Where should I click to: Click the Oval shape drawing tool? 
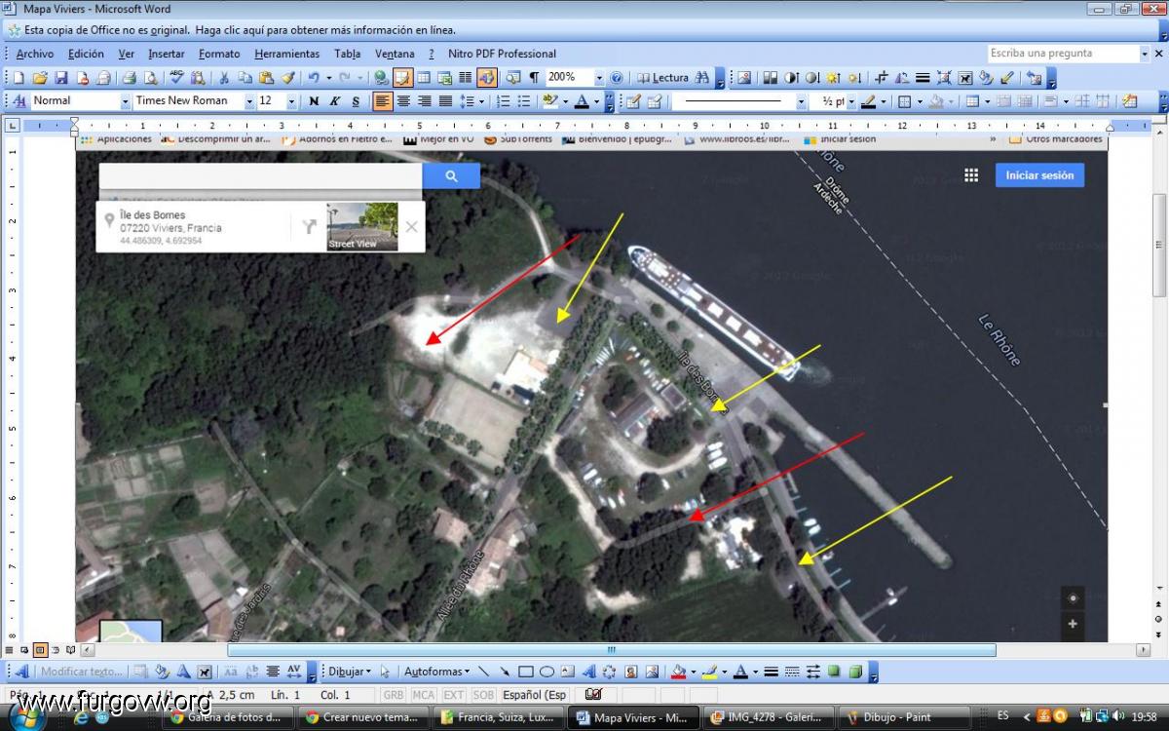coord(547,672)
